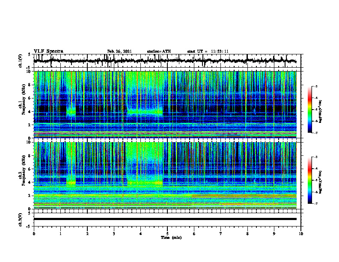Image resolution: width=339 pixels, height=262 pixels.
Task: Click time axis tick label "9"
Action: [274, 234]
